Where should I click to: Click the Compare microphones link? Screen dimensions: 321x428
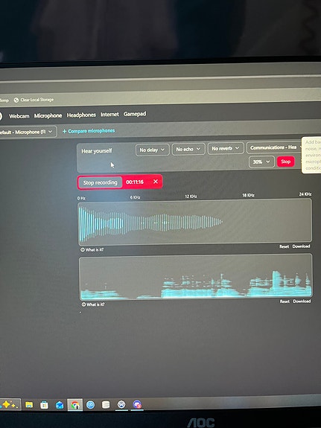point(89,131)
